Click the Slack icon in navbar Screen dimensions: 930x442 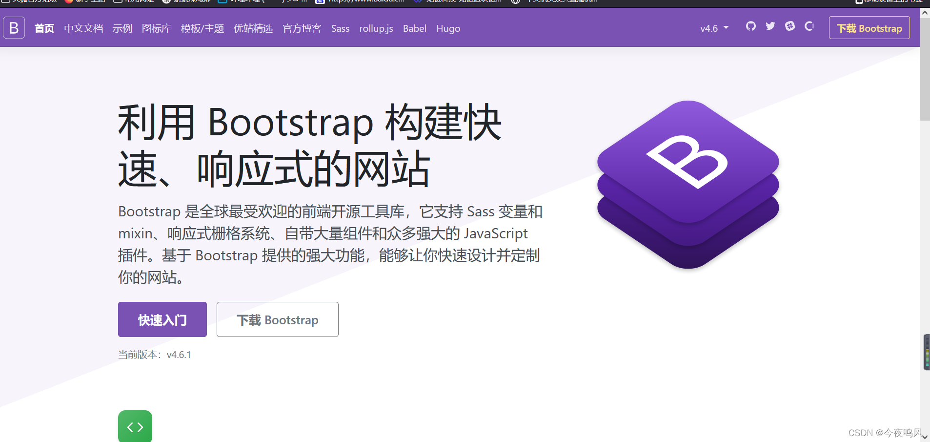tap(790, 26)
